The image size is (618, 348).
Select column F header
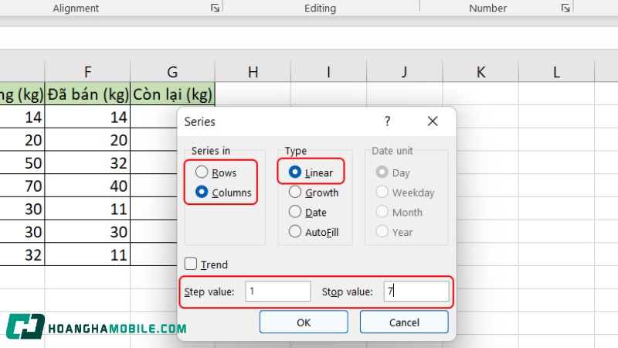87,72
